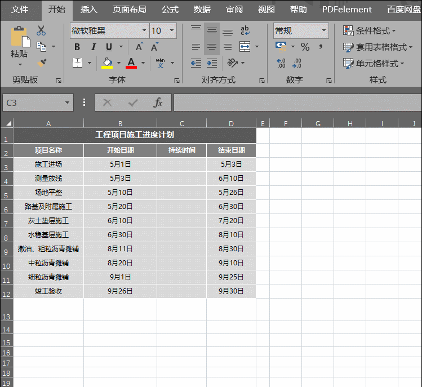Open the PDFelement tab
422x387 pixels.
tap(347, 10)
